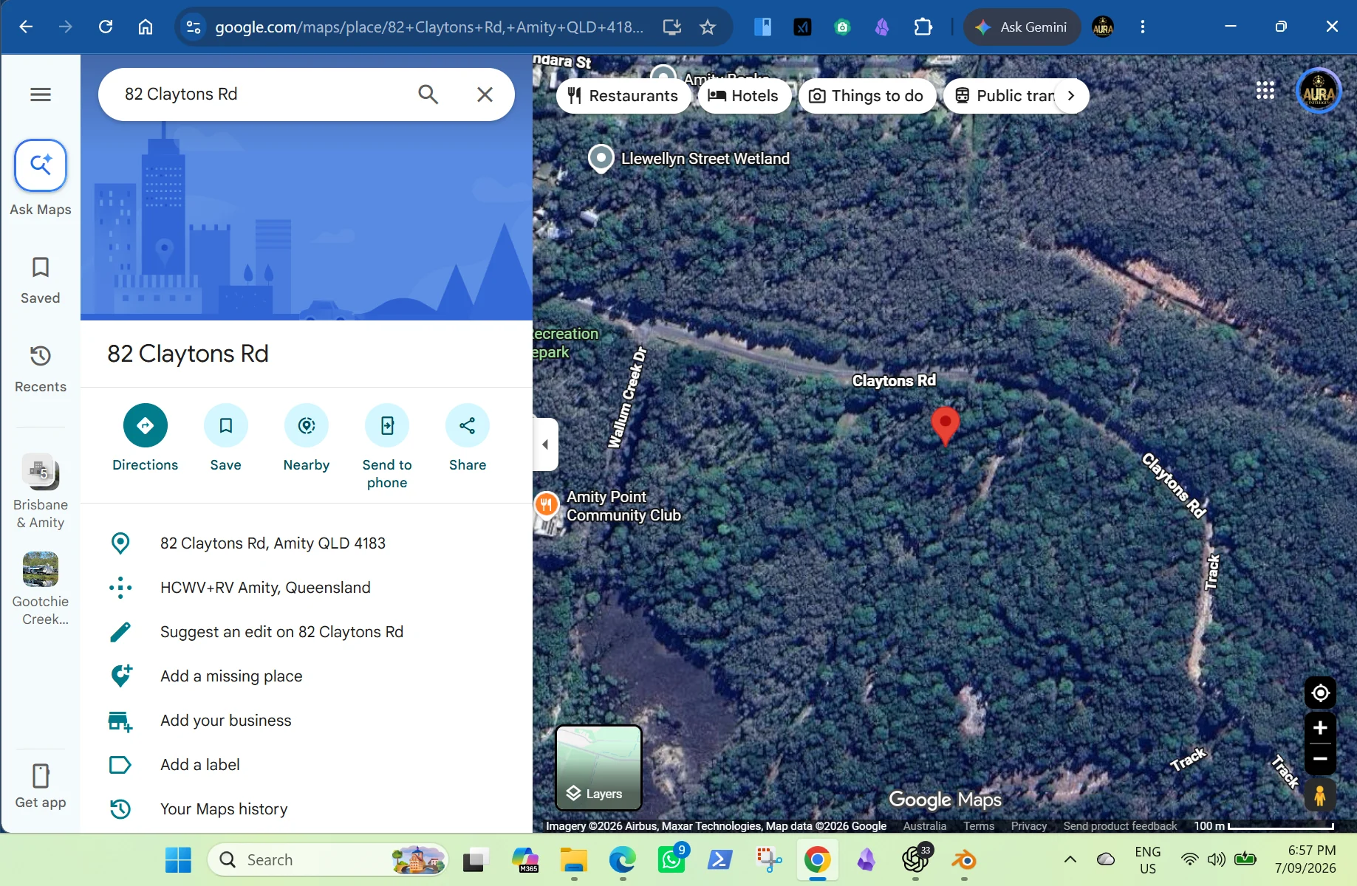Open File Explorer from taskbar
Viewport: 1357px width, 886px height.
(573, 860)
